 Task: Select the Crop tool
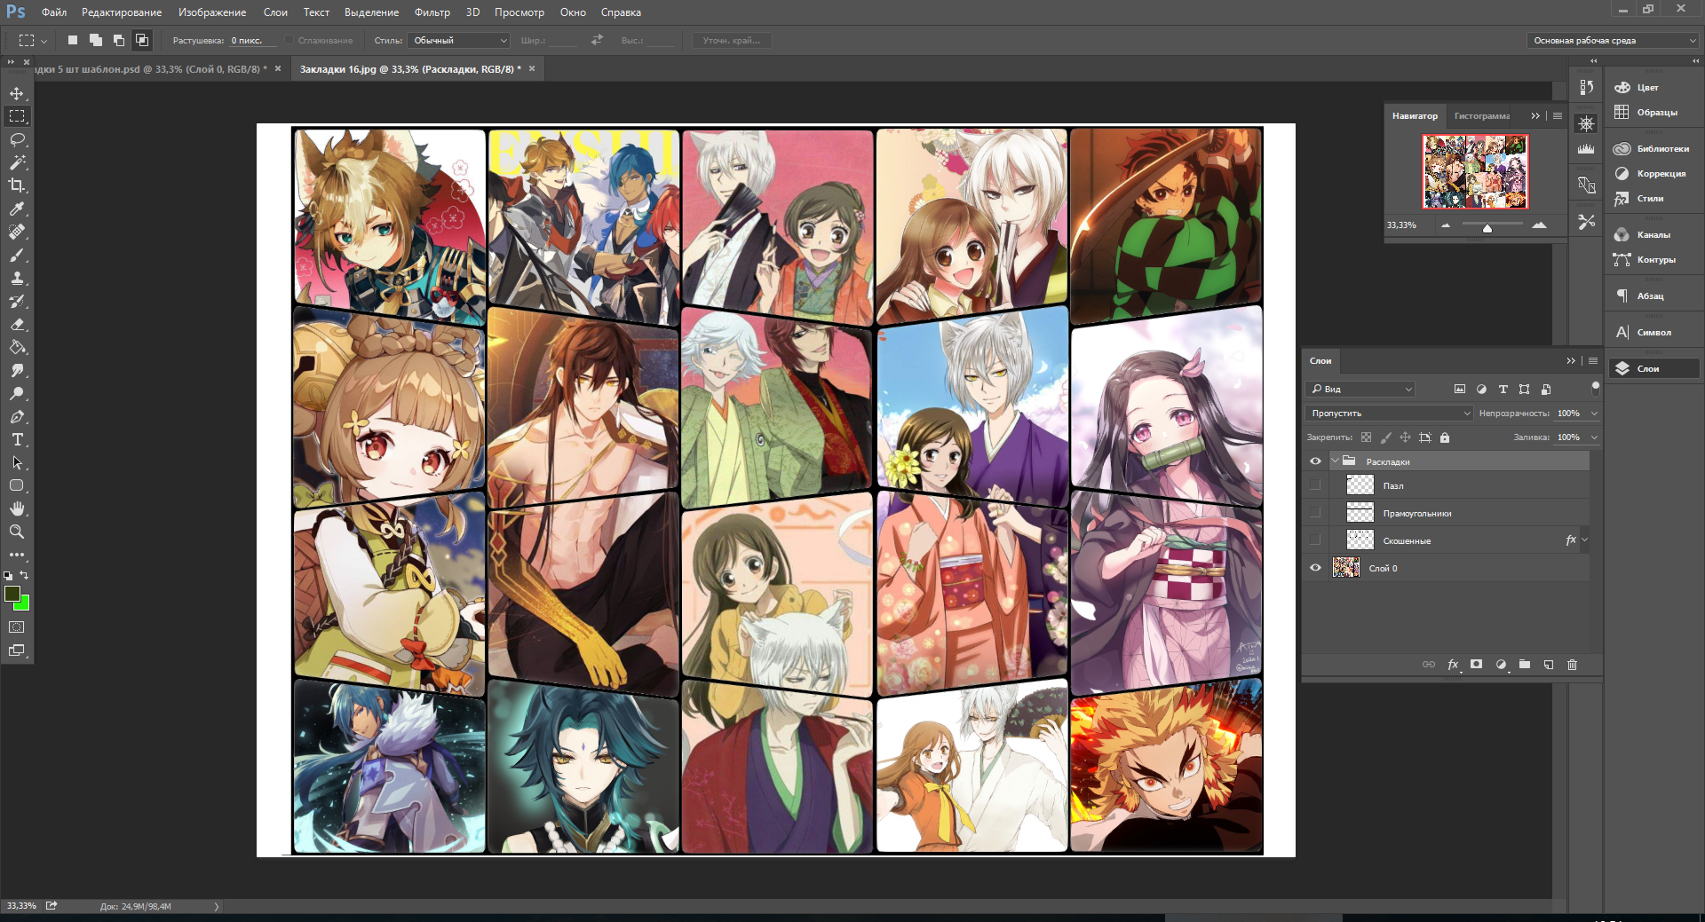[x=17, y=185]
